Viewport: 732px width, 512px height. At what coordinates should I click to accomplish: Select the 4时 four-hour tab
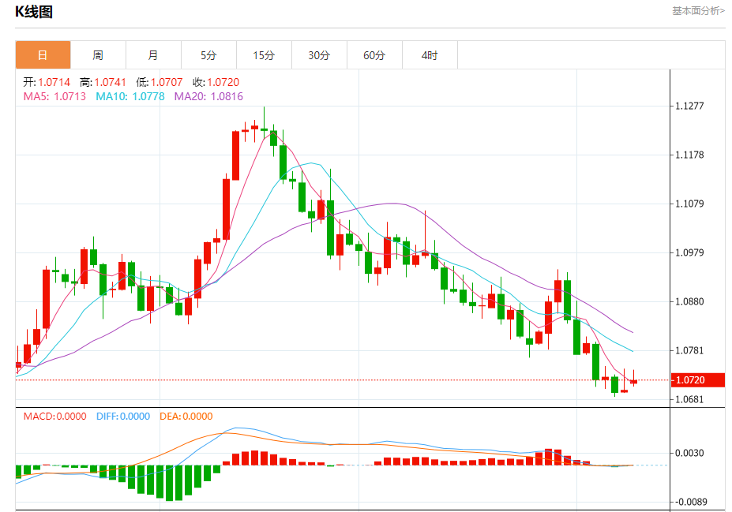(430, 55)
